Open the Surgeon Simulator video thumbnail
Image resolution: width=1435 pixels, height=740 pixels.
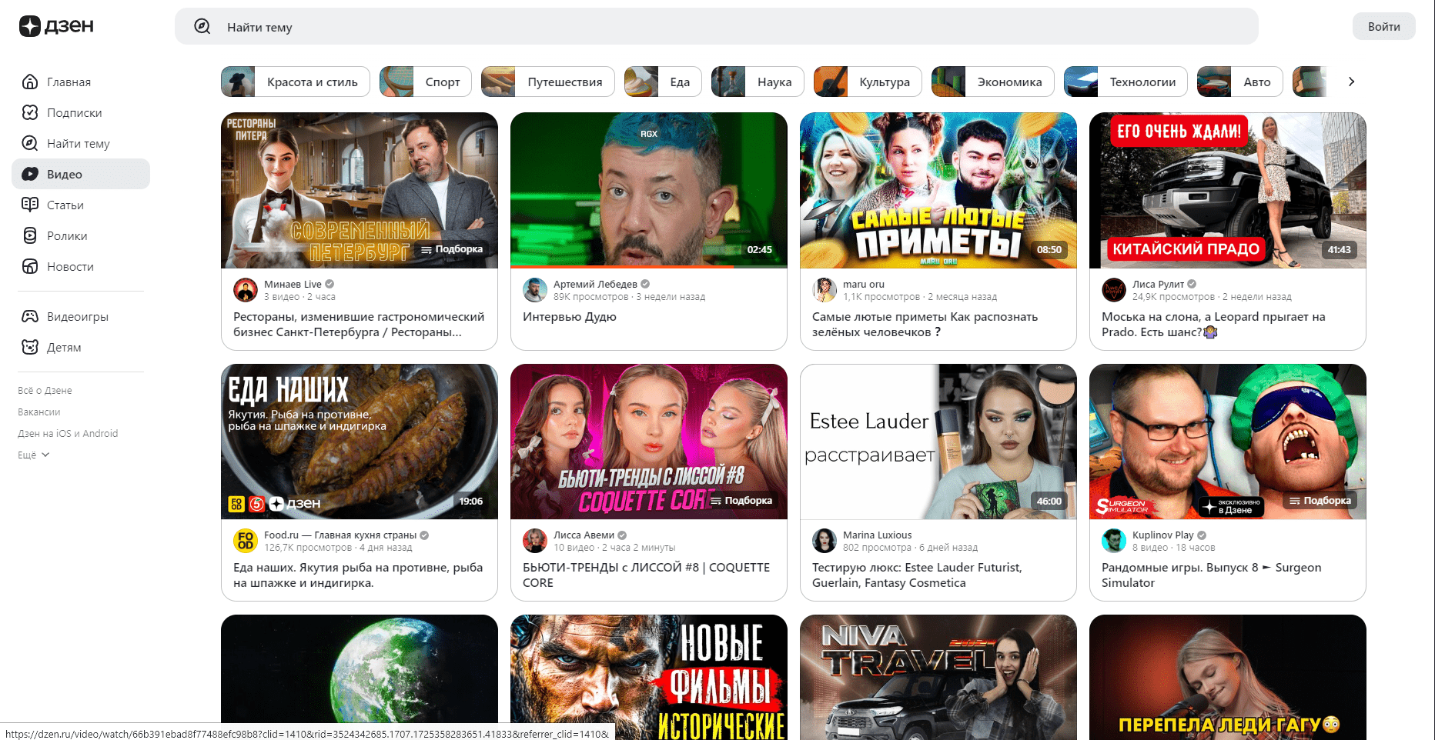(1227, 442)
